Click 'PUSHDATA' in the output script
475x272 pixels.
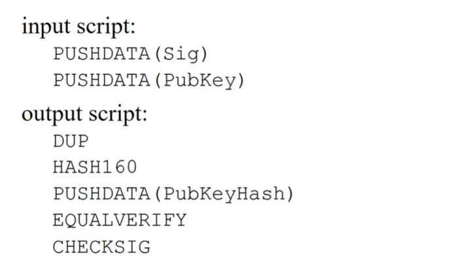101,194
